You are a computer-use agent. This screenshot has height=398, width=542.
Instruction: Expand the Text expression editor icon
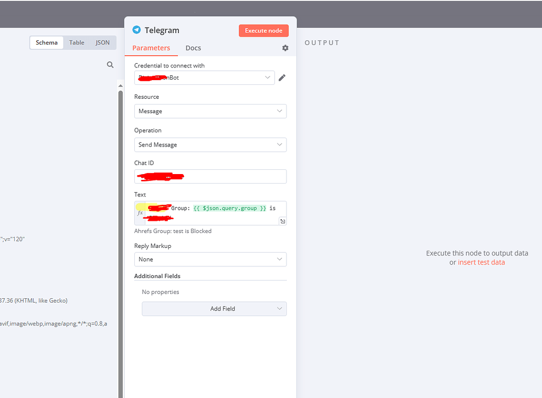(x=283, y=221)
